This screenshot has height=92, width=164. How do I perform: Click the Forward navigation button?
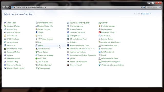pos(7,7)
